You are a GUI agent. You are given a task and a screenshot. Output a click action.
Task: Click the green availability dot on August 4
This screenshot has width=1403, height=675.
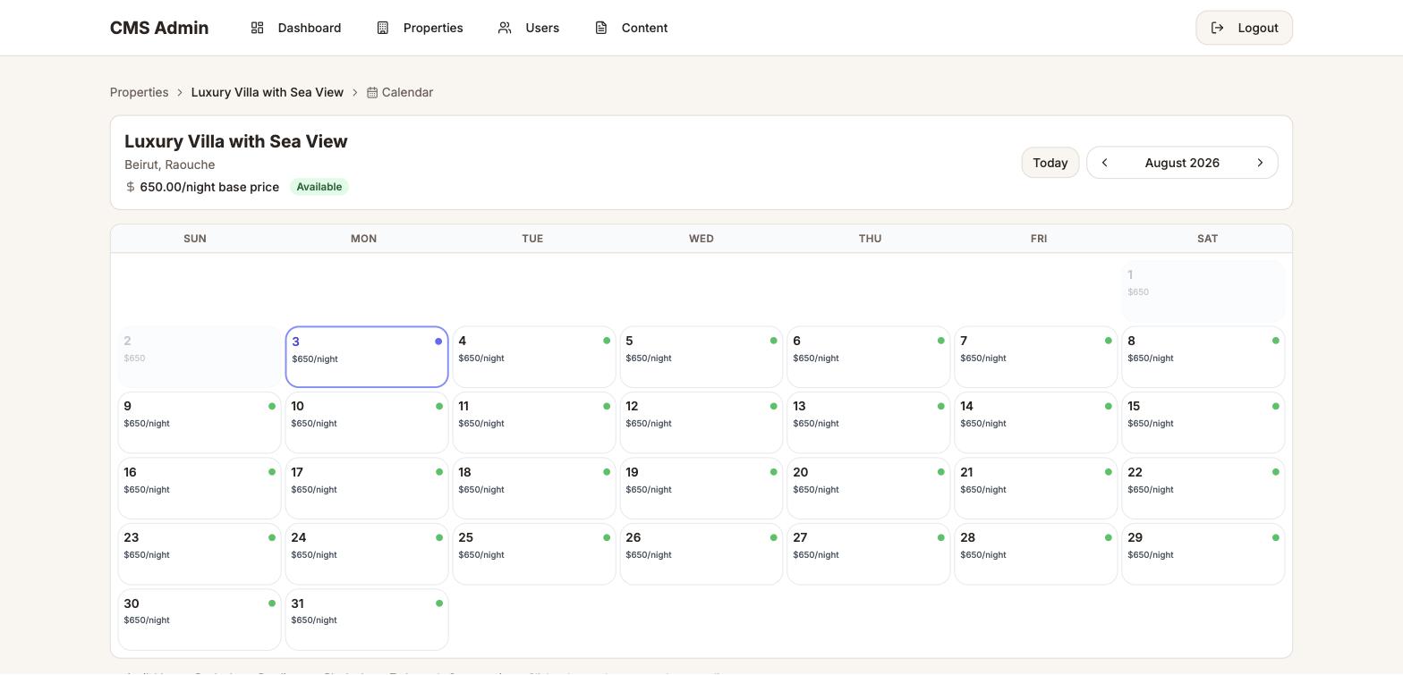point(607,341)
